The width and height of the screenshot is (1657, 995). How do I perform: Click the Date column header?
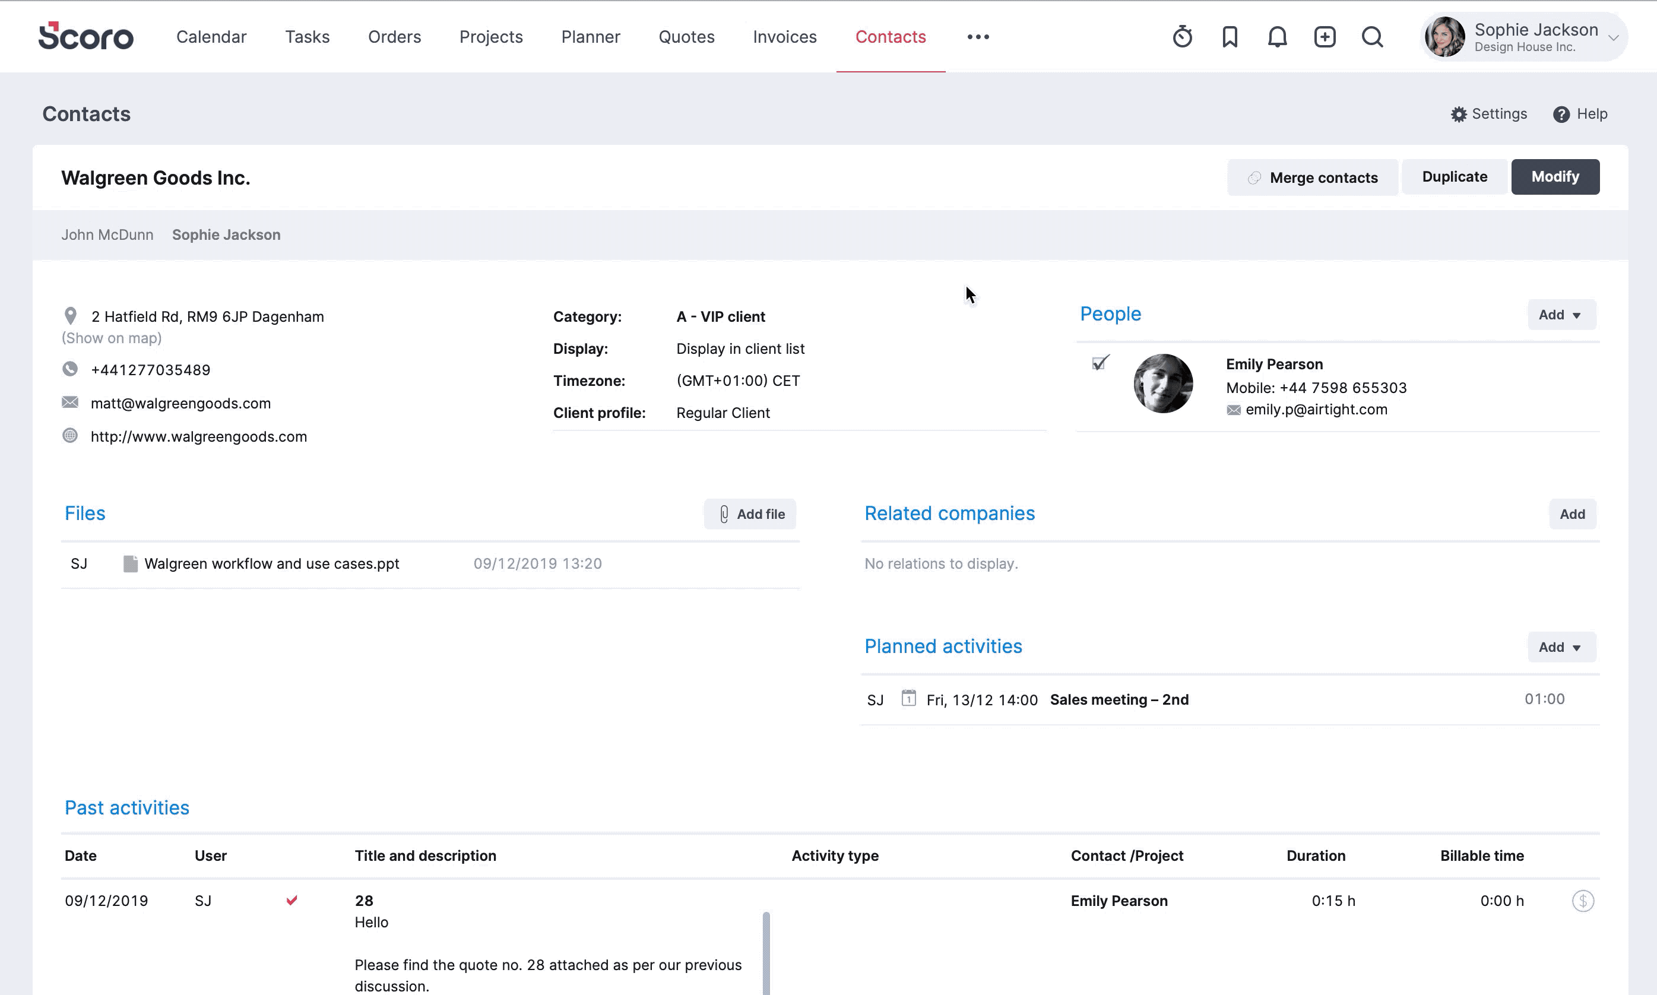coord(80,855)
